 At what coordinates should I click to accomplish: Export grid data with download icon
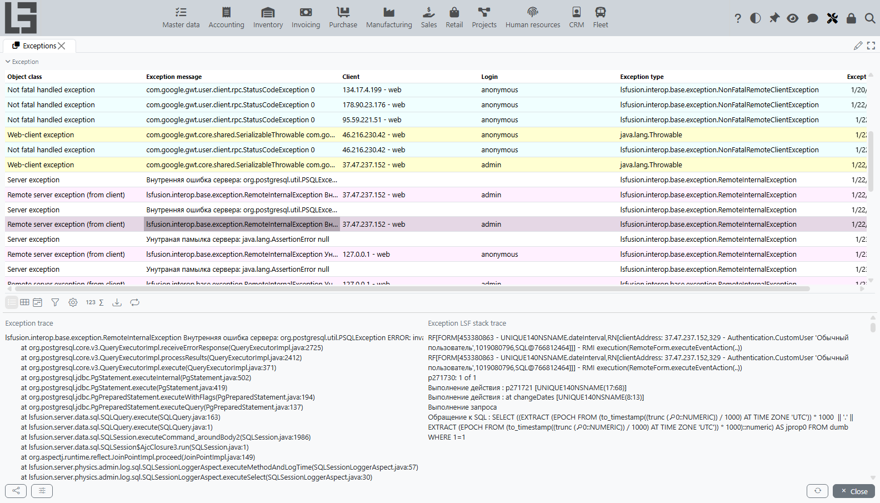117,302
